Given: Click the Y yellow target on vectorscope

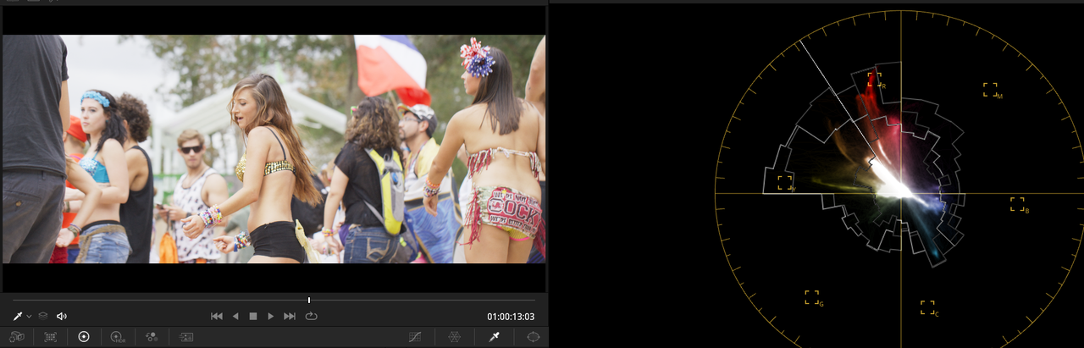Looking at the screenshot, I should (x=786, y=183).
